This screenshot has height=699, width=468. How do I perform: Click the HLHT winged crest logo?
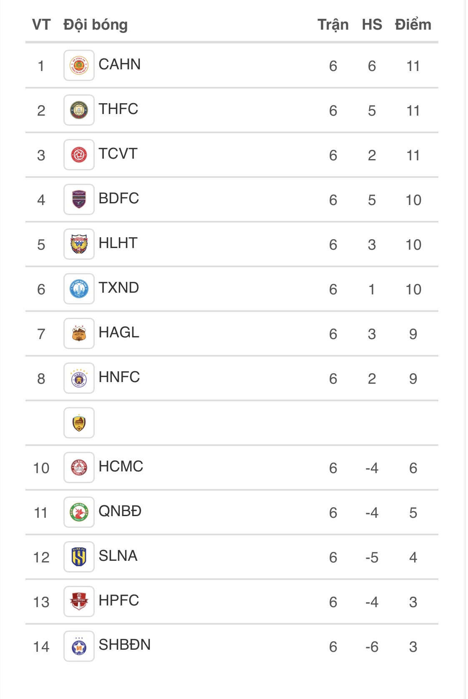[x=79, y=244]
